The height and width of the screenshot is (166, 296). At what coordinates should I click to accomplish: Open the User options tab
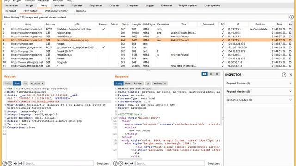[212, 6]
